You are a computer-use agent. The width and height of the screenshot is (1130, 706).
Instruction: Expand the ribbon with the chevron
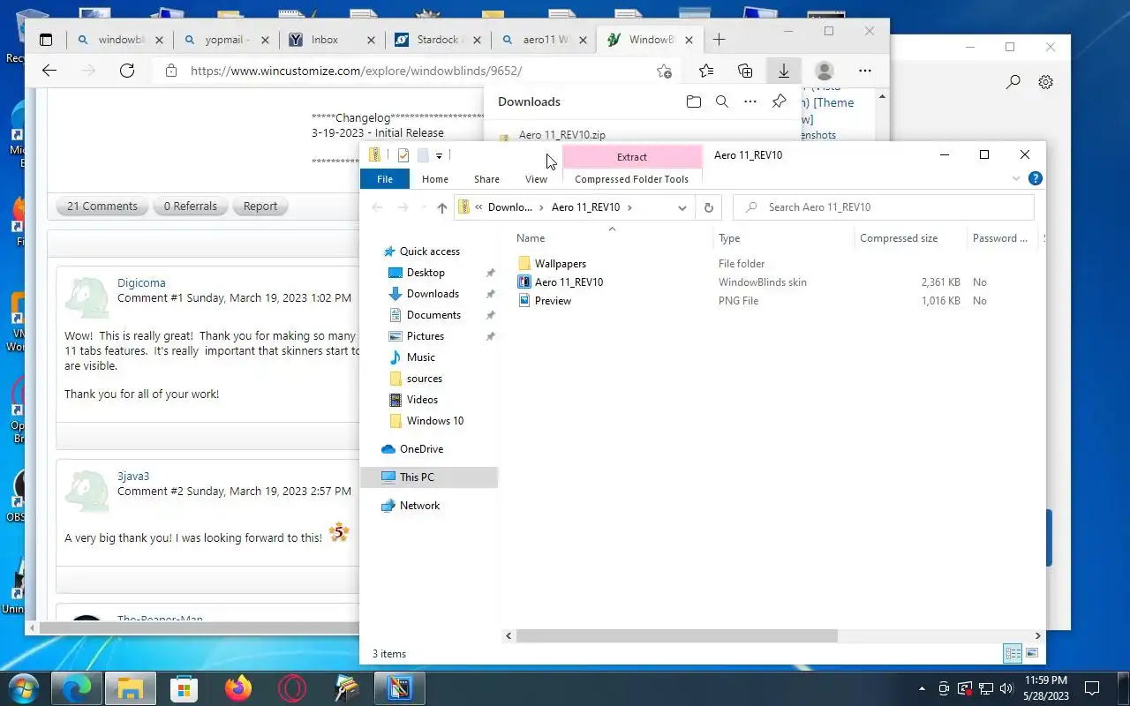pyautogui.click(x=1016, y=178)
